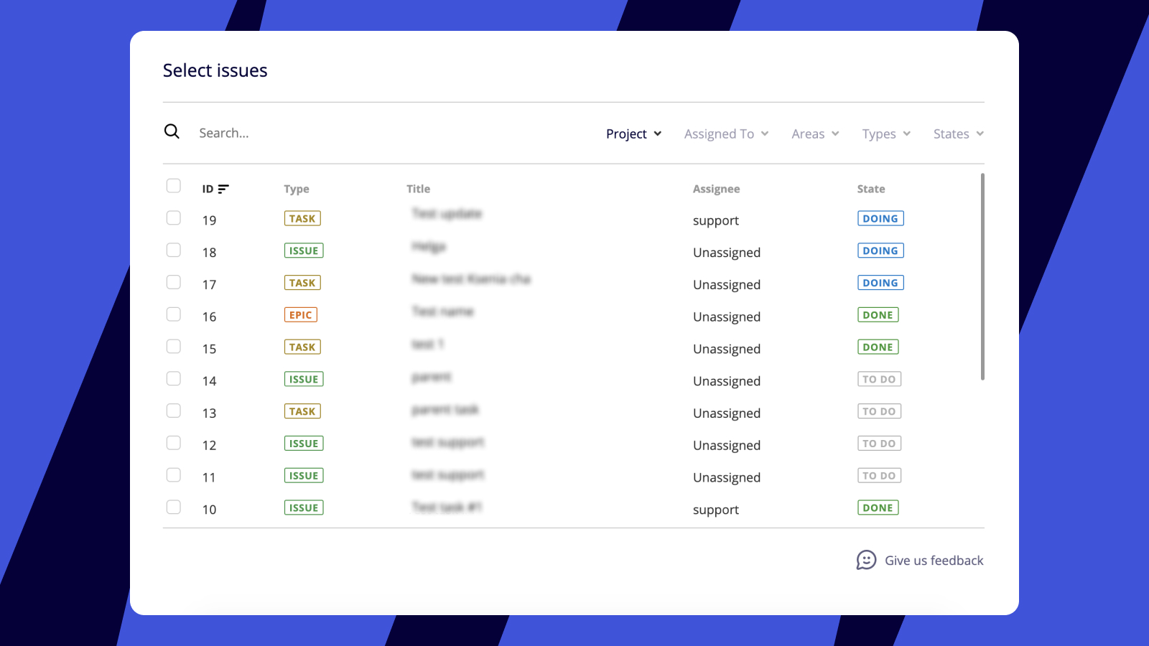Toggle the select-all checkbox in the header row
Image resolution: width=1149 pixels, height=646 pixels.
[x=173, y=185]
